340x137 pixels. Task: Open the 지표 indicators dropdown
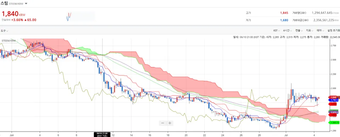click(310, 30)
